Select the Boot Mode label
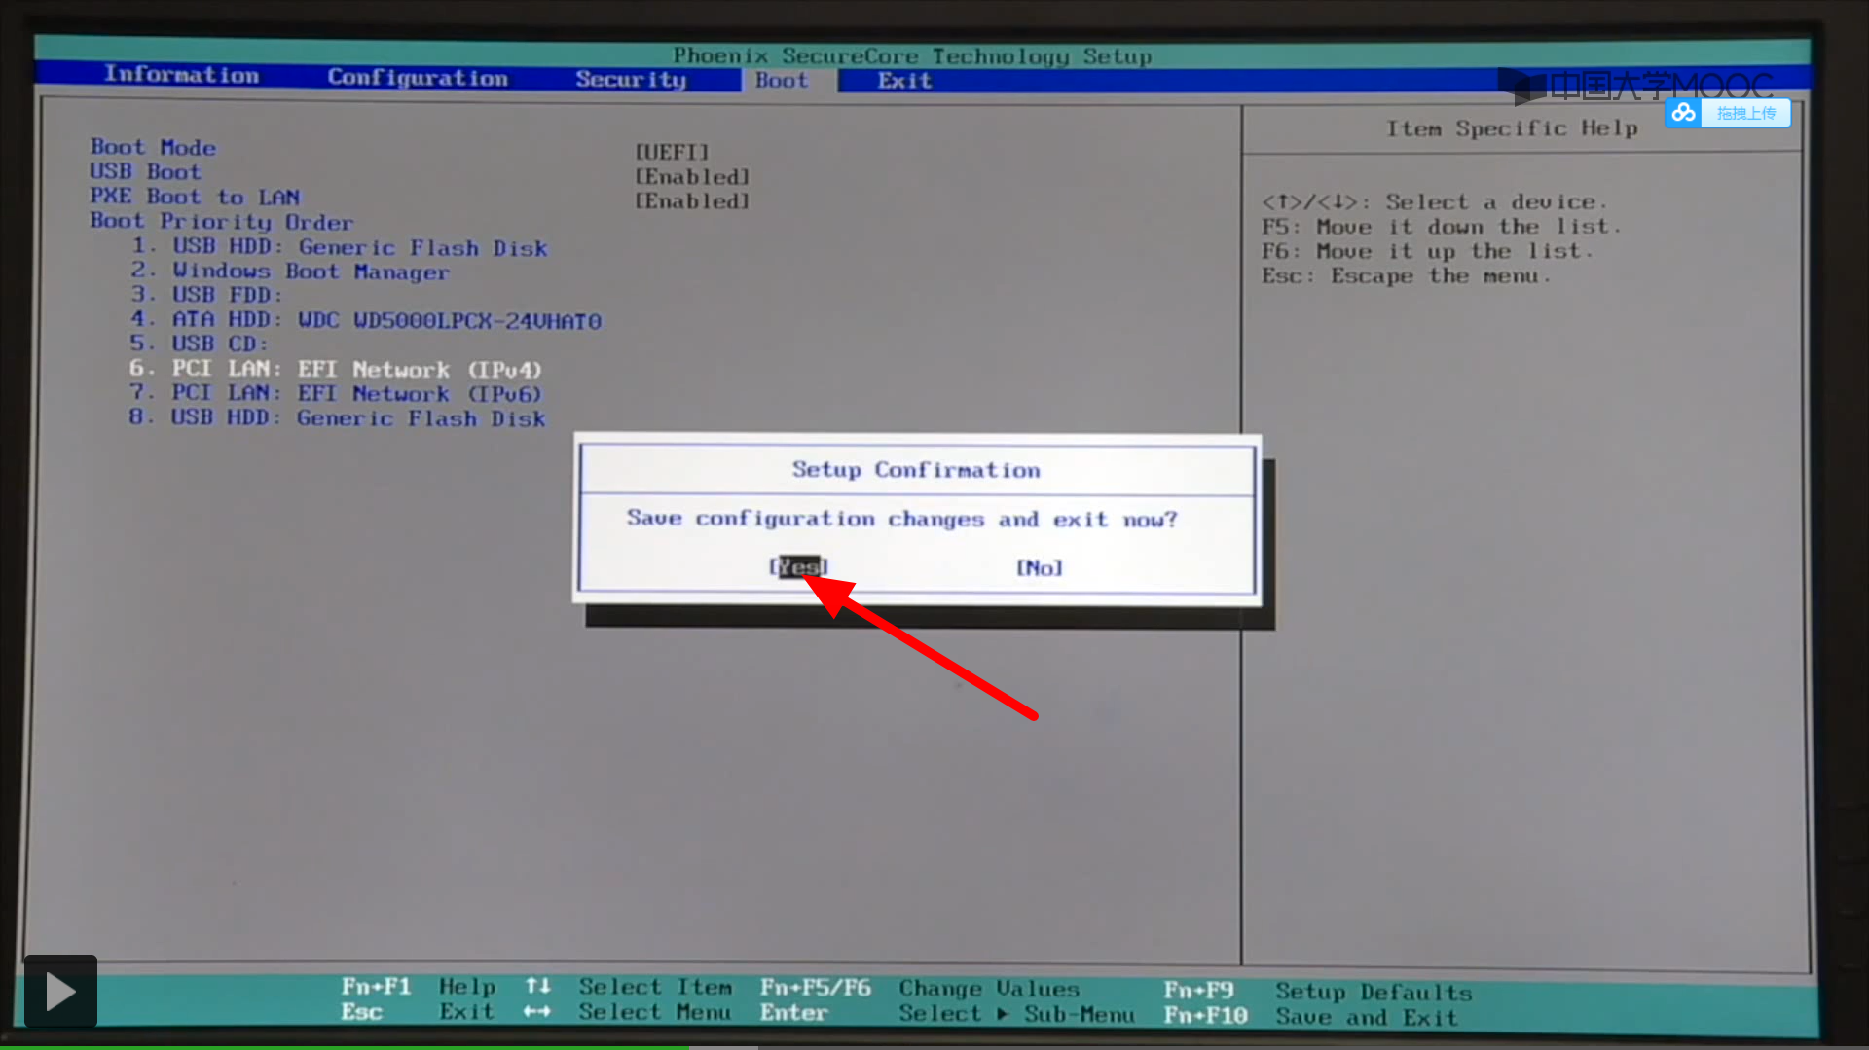 click(153, 147)
